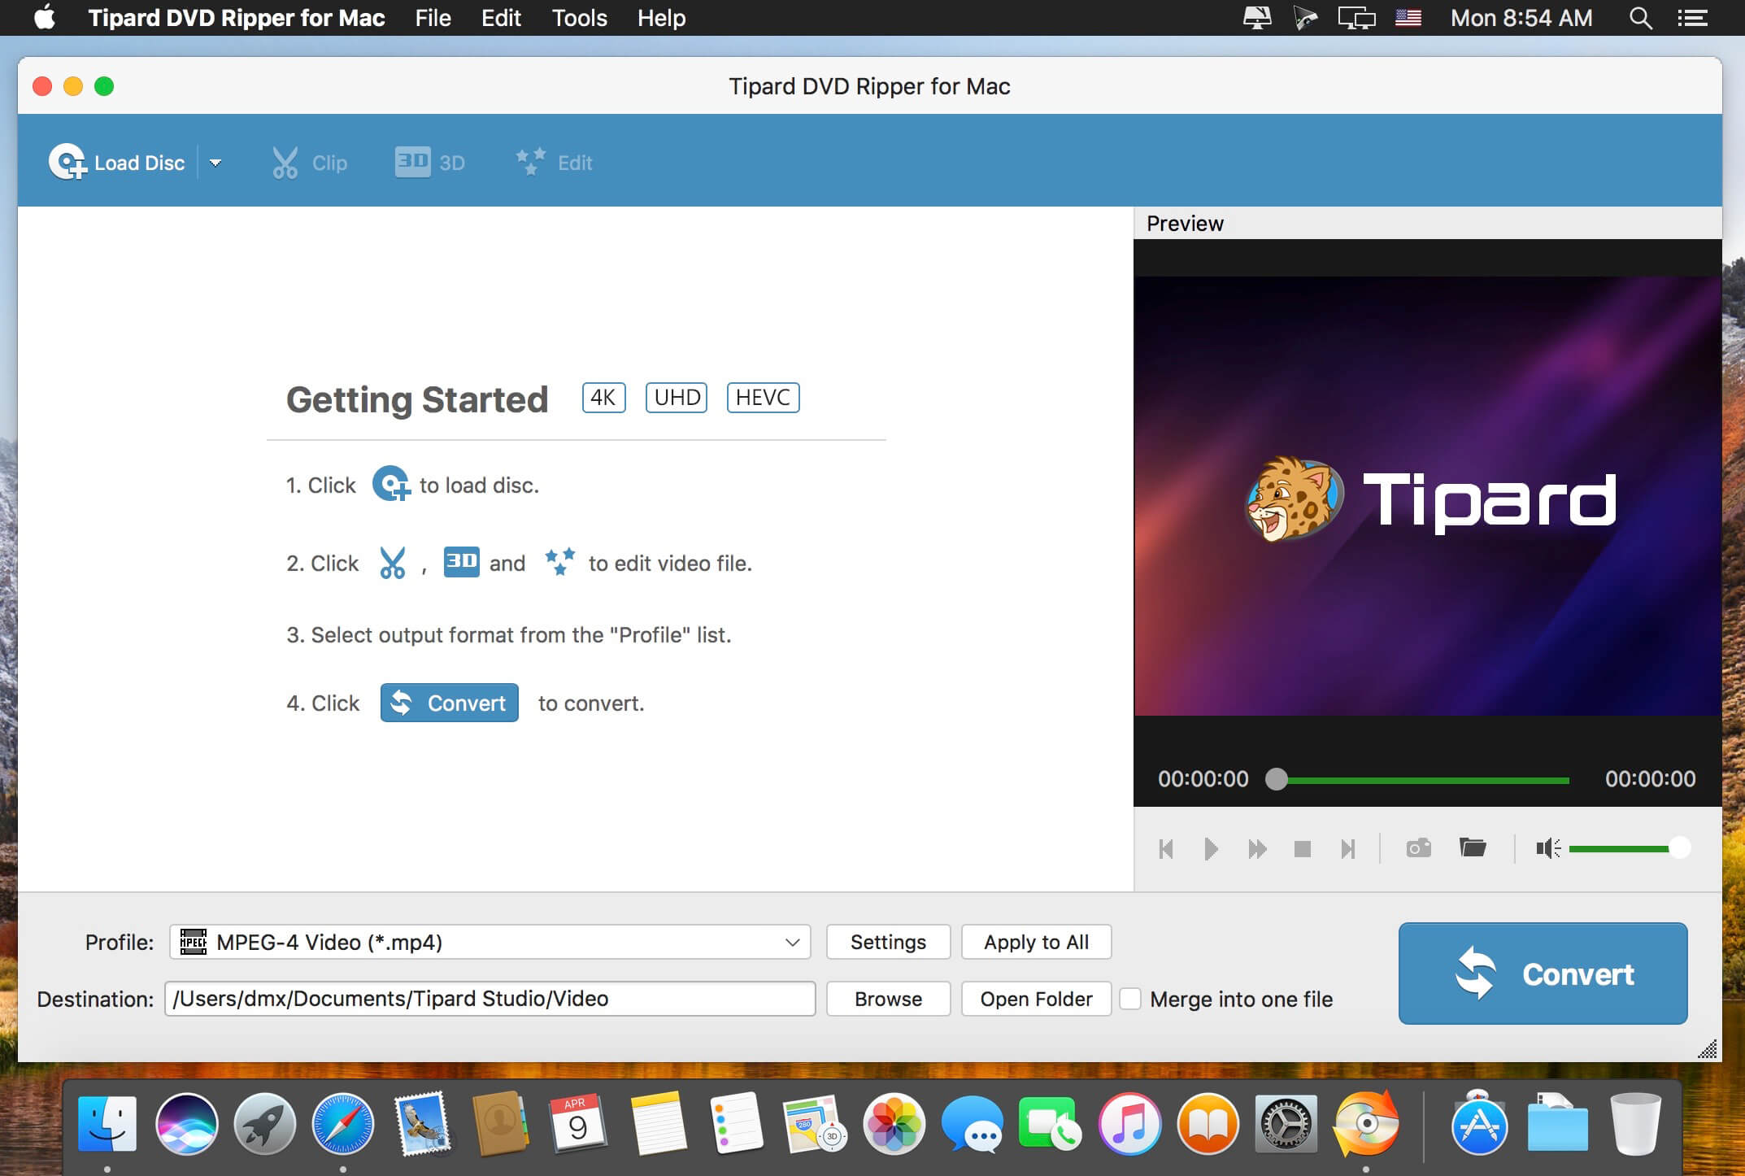The image size is (1745, 1176).
Task: Open the Tools menu in menubar
Action: click(579, 17)
